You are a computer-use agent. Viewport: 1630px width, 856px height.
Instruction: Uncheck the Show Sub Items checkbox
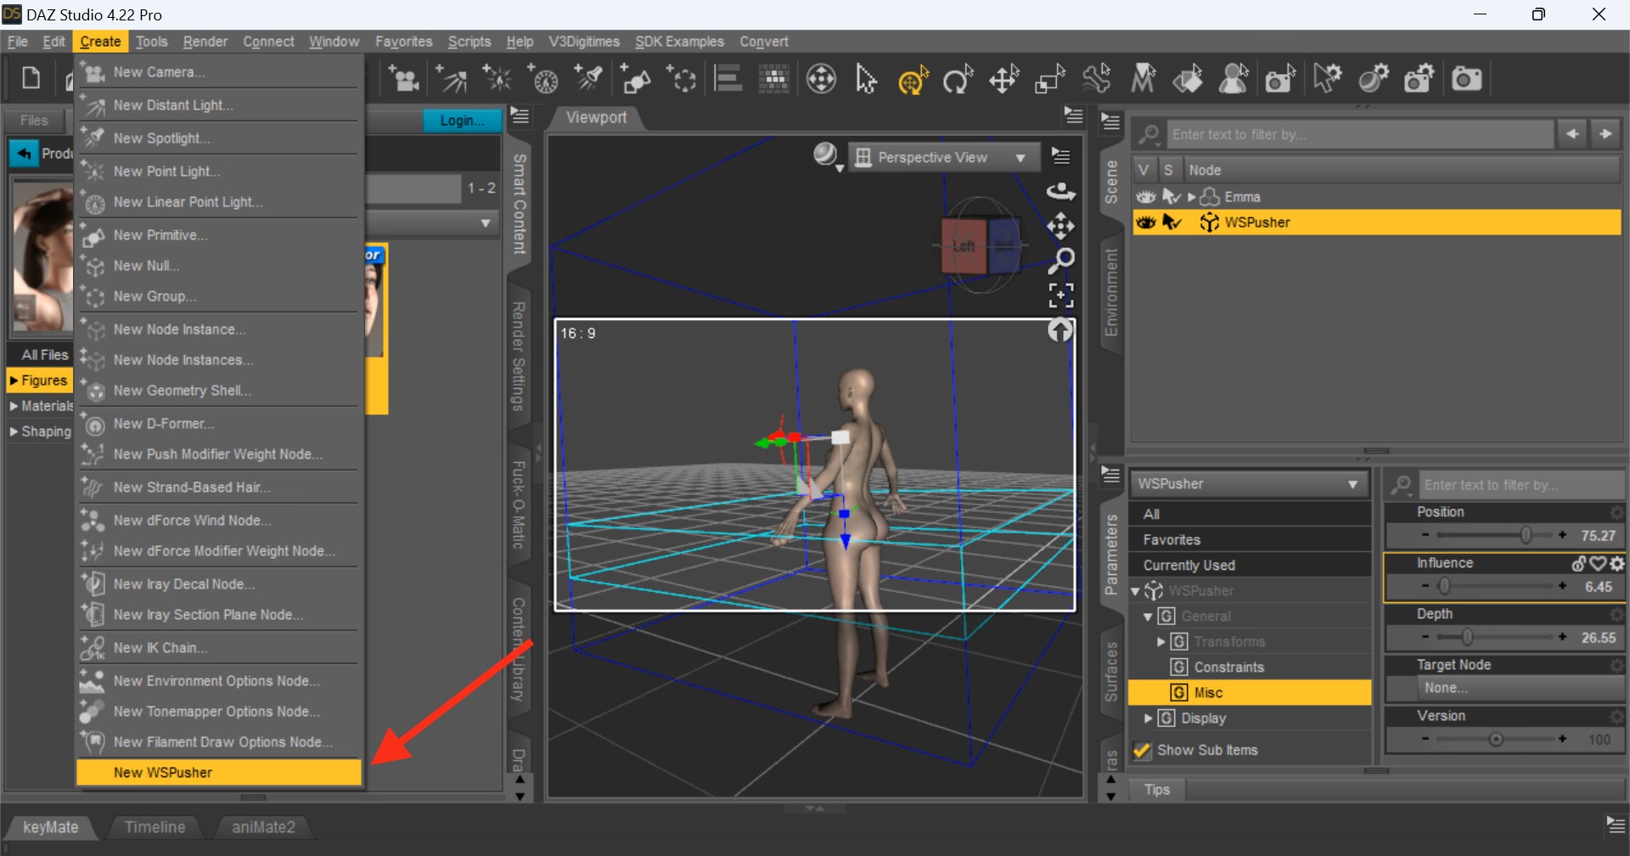1143,750
